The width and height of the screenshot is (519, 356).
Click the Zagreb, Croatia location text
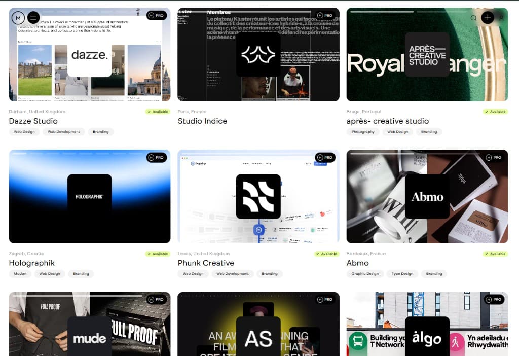pos(26,254)
